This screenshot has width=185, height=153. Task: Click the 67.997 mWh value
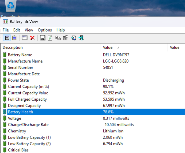pyautogui.click(x=114, y=105)
